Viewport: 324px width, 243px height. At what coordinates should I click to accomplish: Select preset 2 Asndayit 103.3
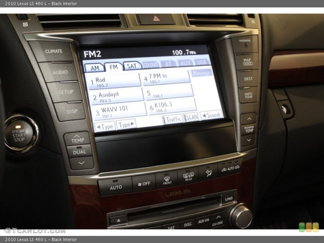[116, 96]
